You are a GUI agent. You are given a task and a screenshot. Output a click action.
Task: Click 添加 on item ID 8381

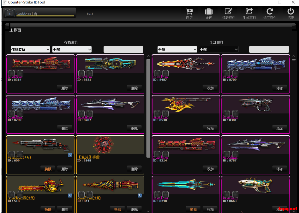[280, 128]
